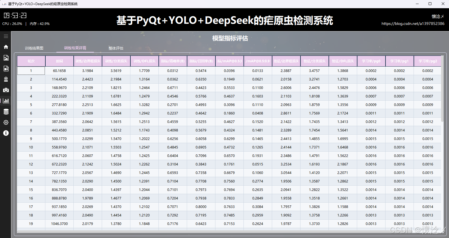449x238 pixels.
Task: Select the time cell 222.3320
Action: point(60,96)
